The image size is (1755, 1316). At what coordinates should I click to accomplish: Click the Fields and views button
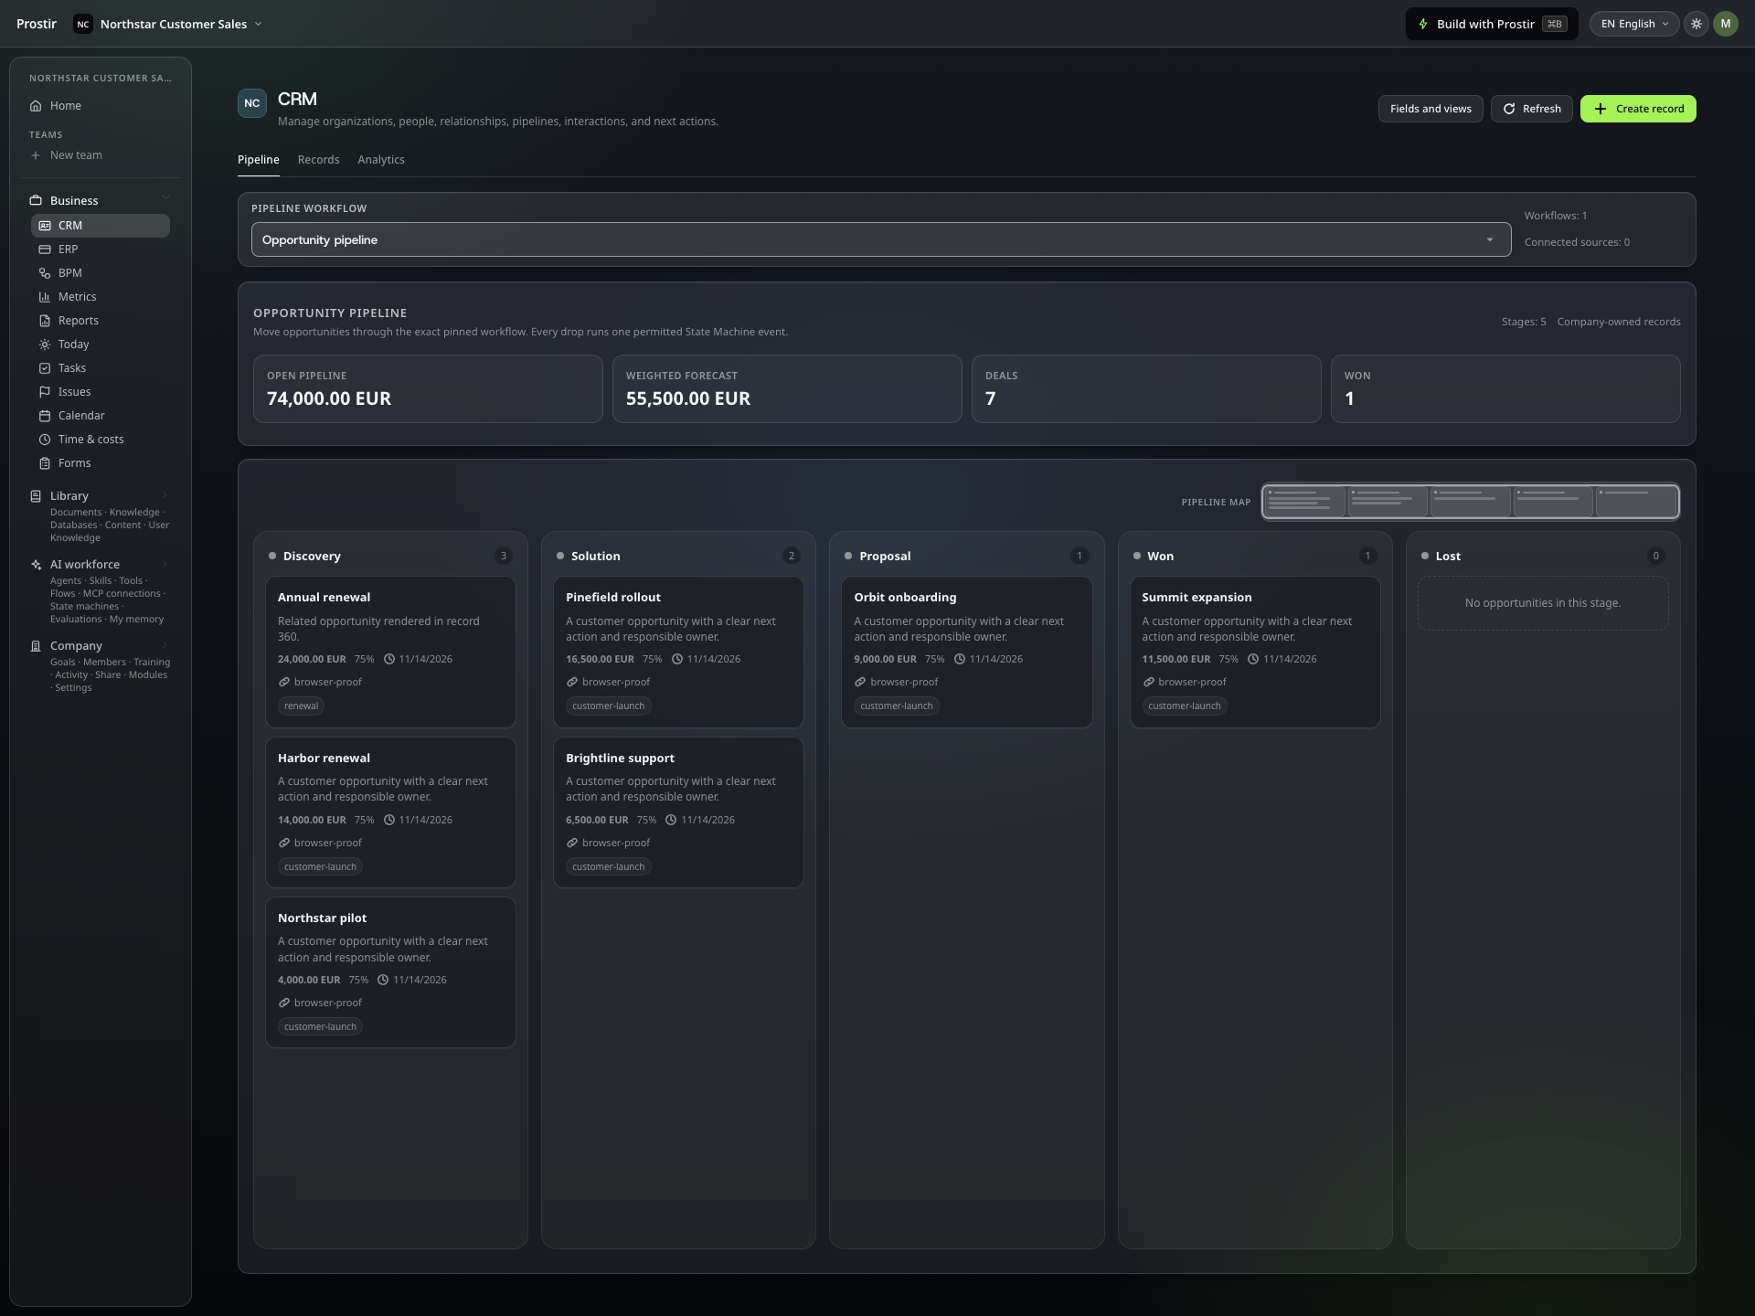(x=1431, y=109)
